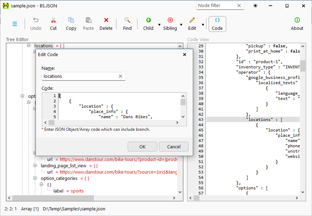Close the Edit Code dialog

pos(185,55)
